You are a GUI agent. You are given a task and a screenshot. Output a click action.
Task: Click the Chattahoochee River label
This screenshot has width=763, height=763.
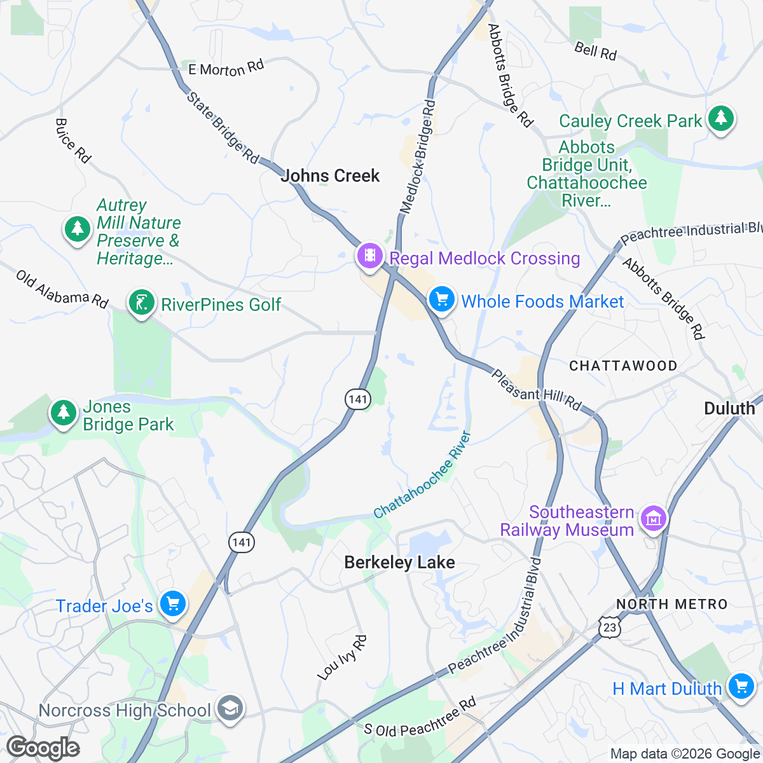(423, 474)
